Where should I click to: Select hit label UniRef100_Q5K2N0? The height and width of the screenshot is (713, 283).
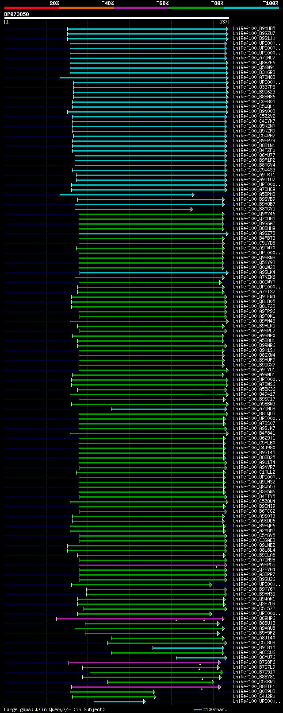(x=254, y=126)
